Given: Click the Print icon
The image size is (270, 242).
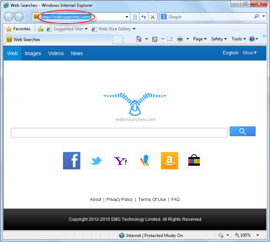Looking at the screenshot, I should tap(180, 39).
